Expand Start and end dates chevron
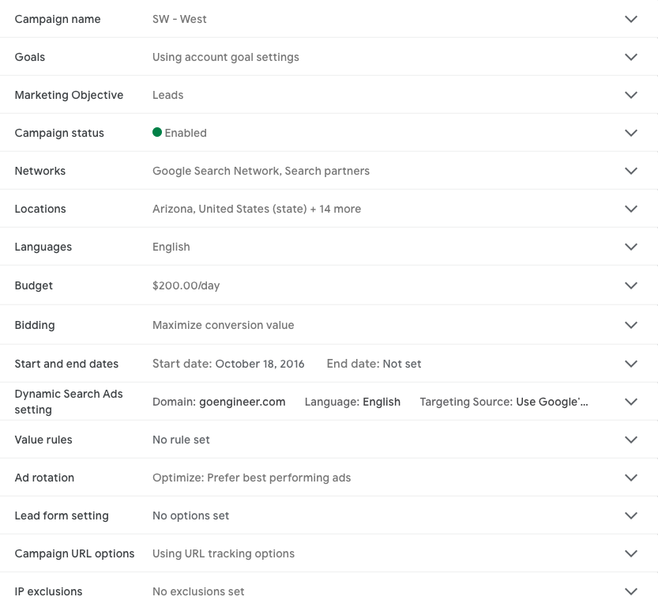Viewport: 658px width, 608px height. (x=630, y=364)
